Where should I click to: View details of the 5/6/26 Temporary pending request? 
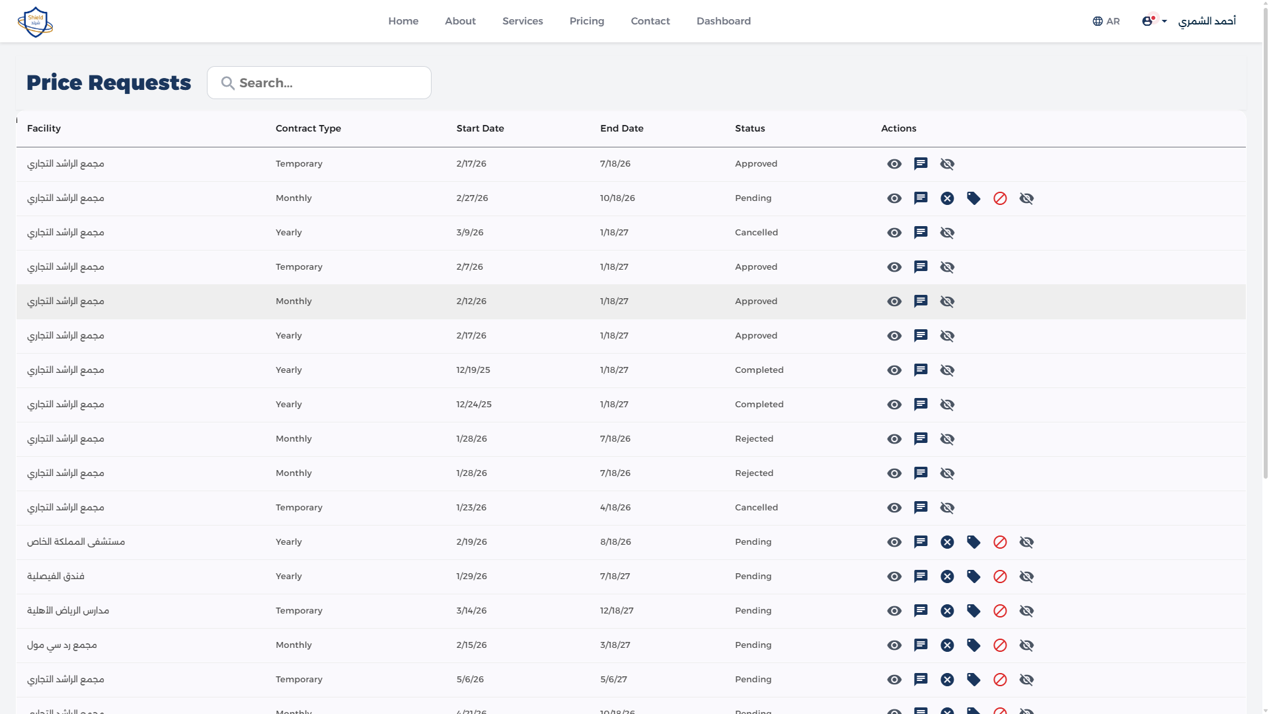(x=894, y=679)
